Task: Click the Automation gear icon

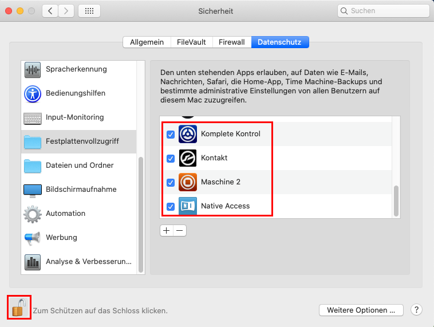Action: (33, 214)
